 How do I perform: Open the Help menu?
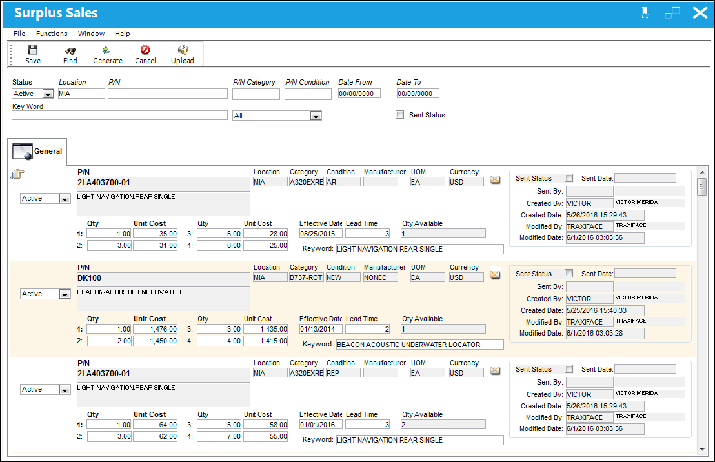click(122, 34)
